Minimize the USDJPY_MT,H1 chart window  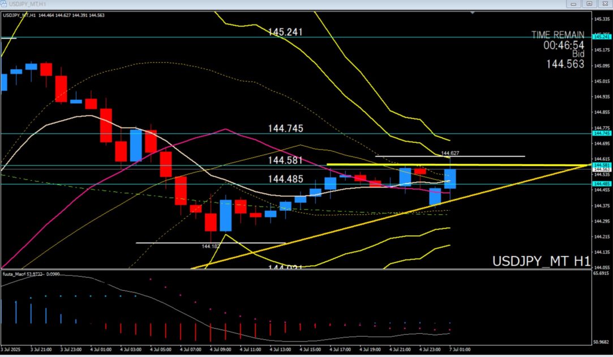point(576,4)
